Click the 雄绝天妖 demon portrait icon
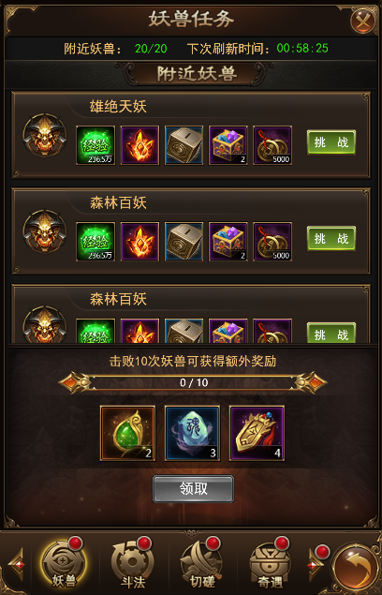This screenshot has width=382, height=595. 45,135
